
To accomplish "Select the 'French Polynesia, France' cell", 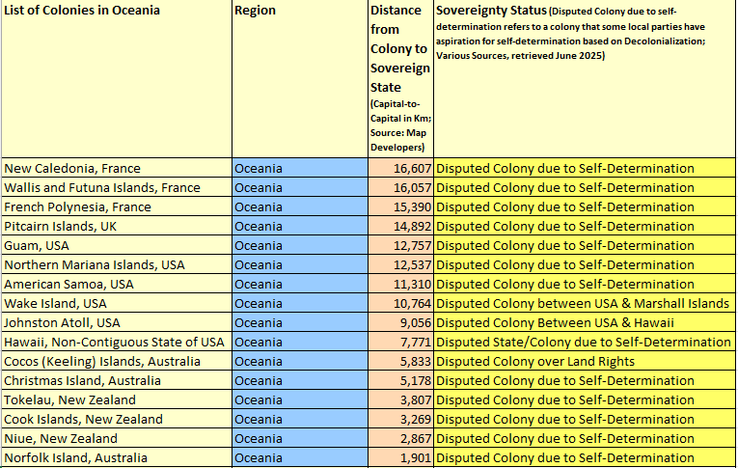I will click(117, 206).
